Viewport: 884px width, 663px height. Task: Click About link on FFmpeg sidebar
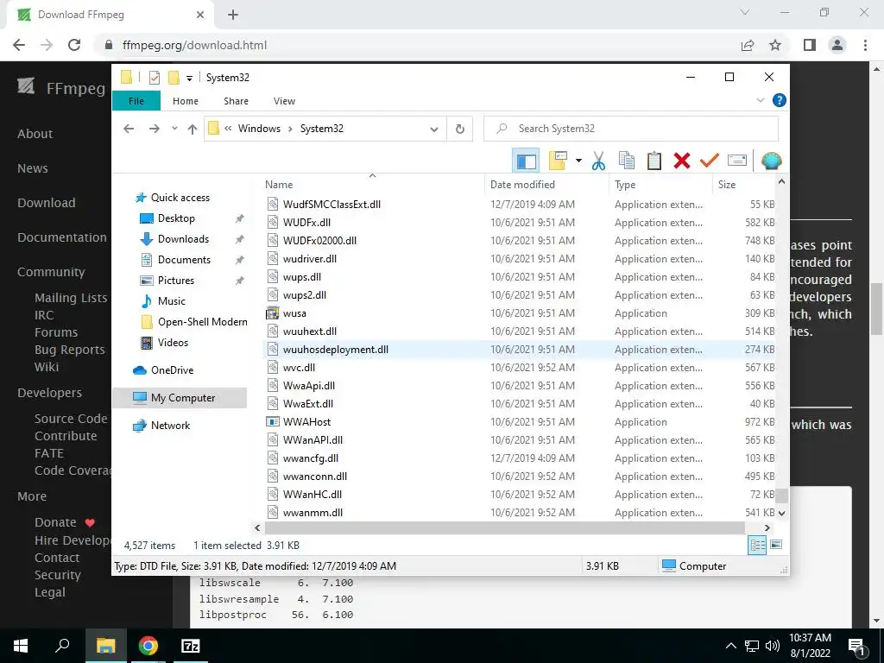click(35, 134)
